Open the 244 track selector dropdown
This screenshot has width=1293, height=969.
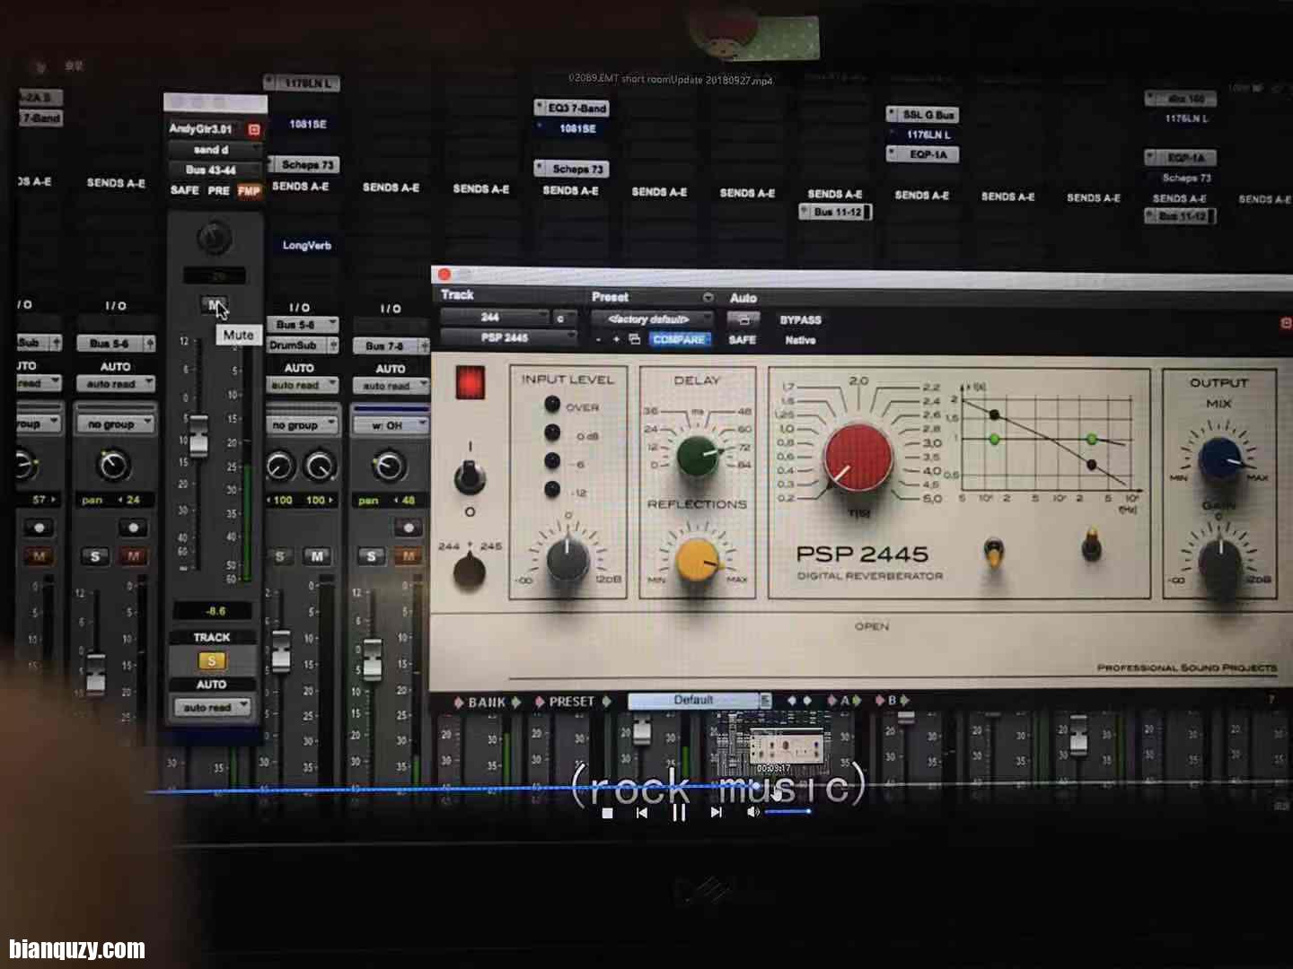pyautogui.click(x=495, y=318)
